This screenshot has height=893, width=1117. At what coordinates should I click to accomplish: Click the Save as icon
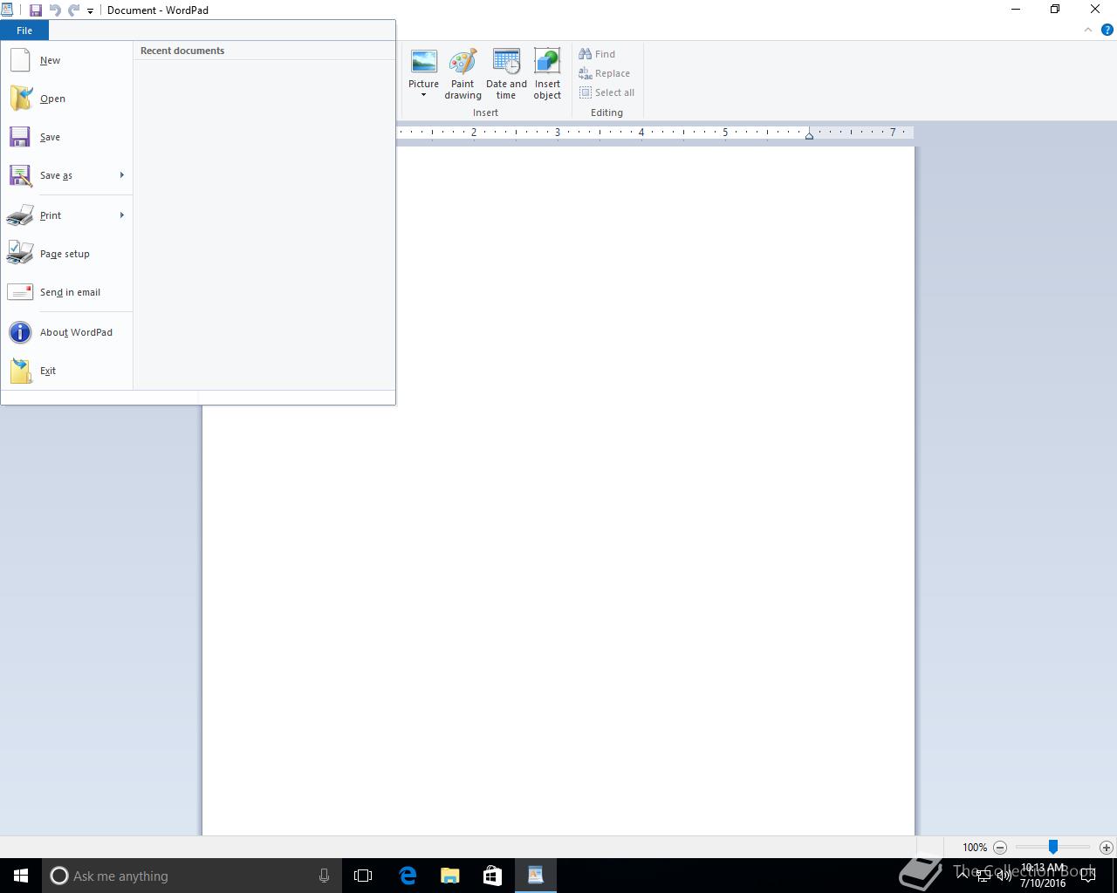pyautogui.click(x=20, y=175)
